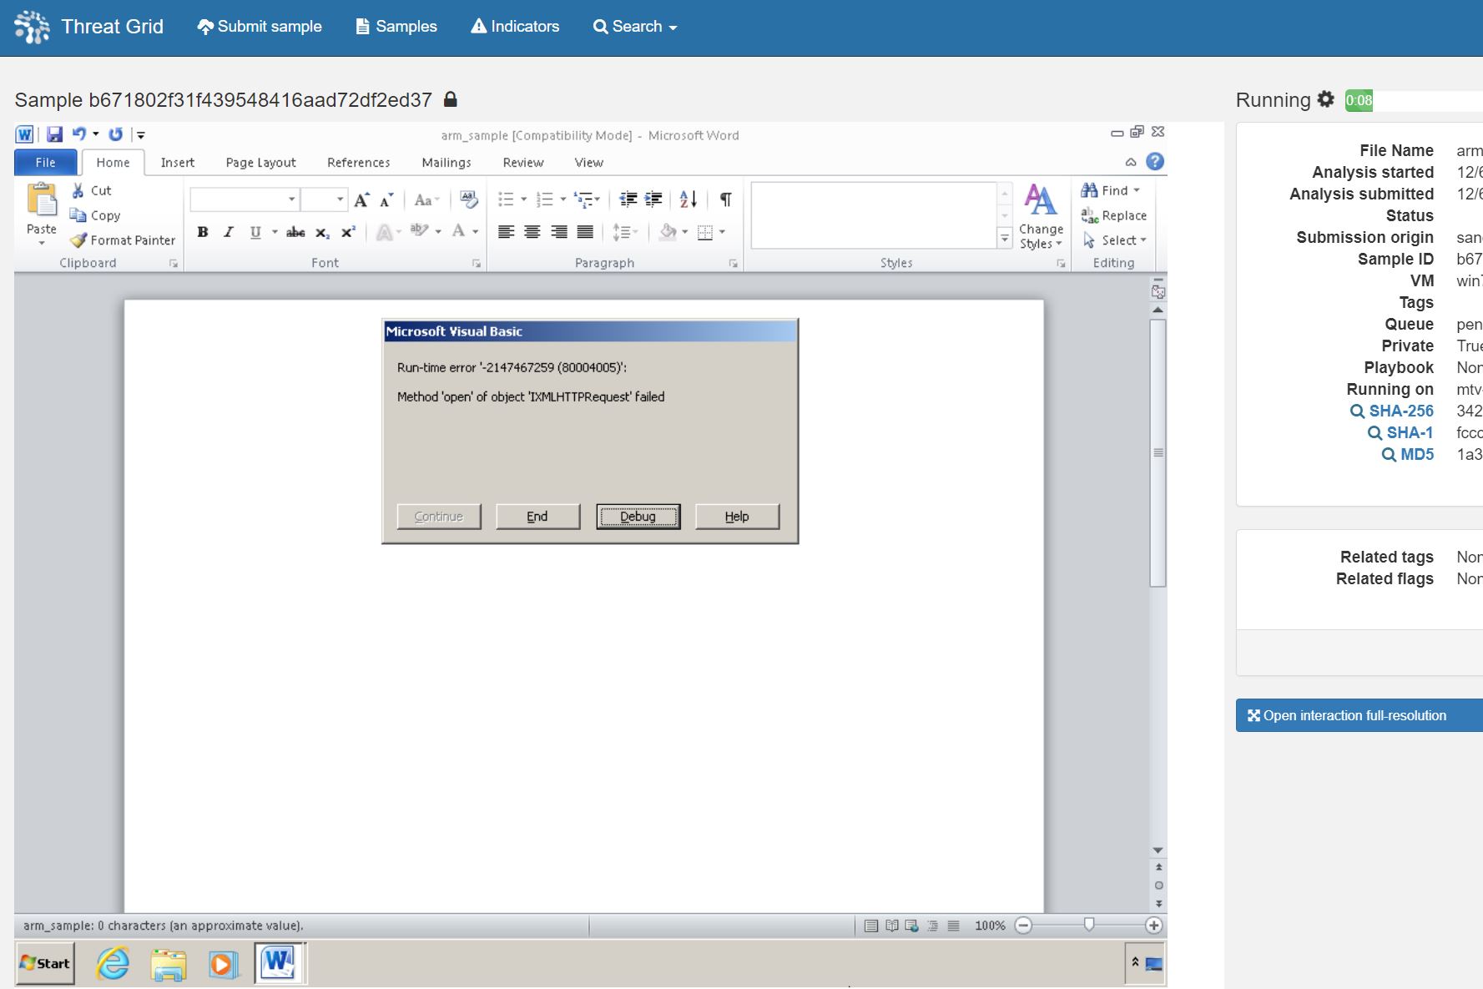The image size is (1483, 989).
Task: Click the Save icon in Word toolbar
Action: pyautogui.click(x=54, y=134)
